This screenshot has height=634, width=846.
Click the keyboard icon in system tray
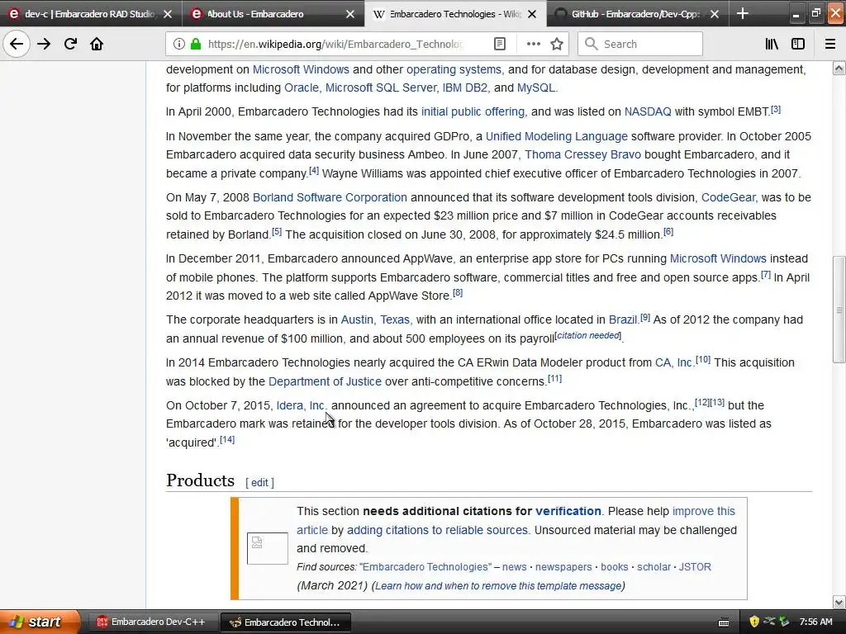point(724,622)
